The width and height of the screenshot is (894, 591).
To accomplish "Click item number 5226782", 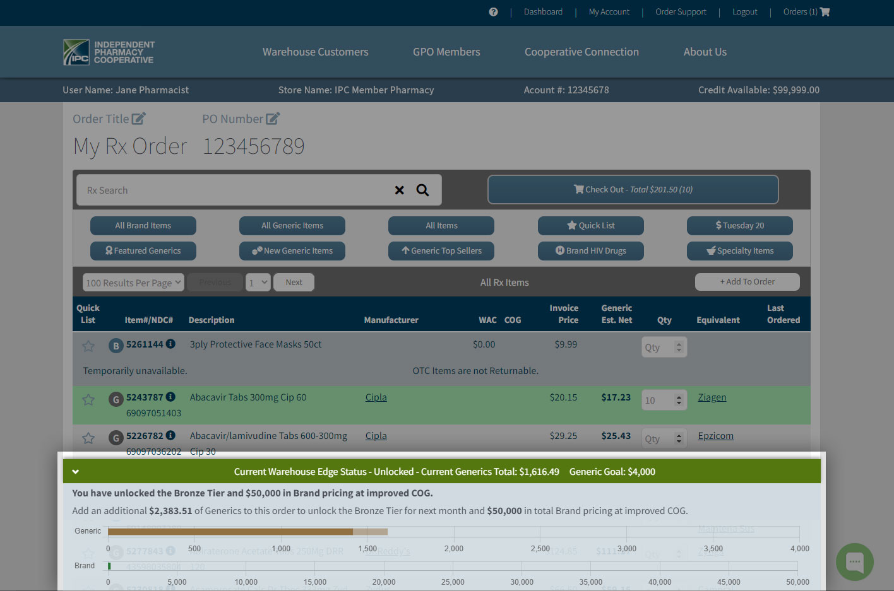I will point(145,436).
